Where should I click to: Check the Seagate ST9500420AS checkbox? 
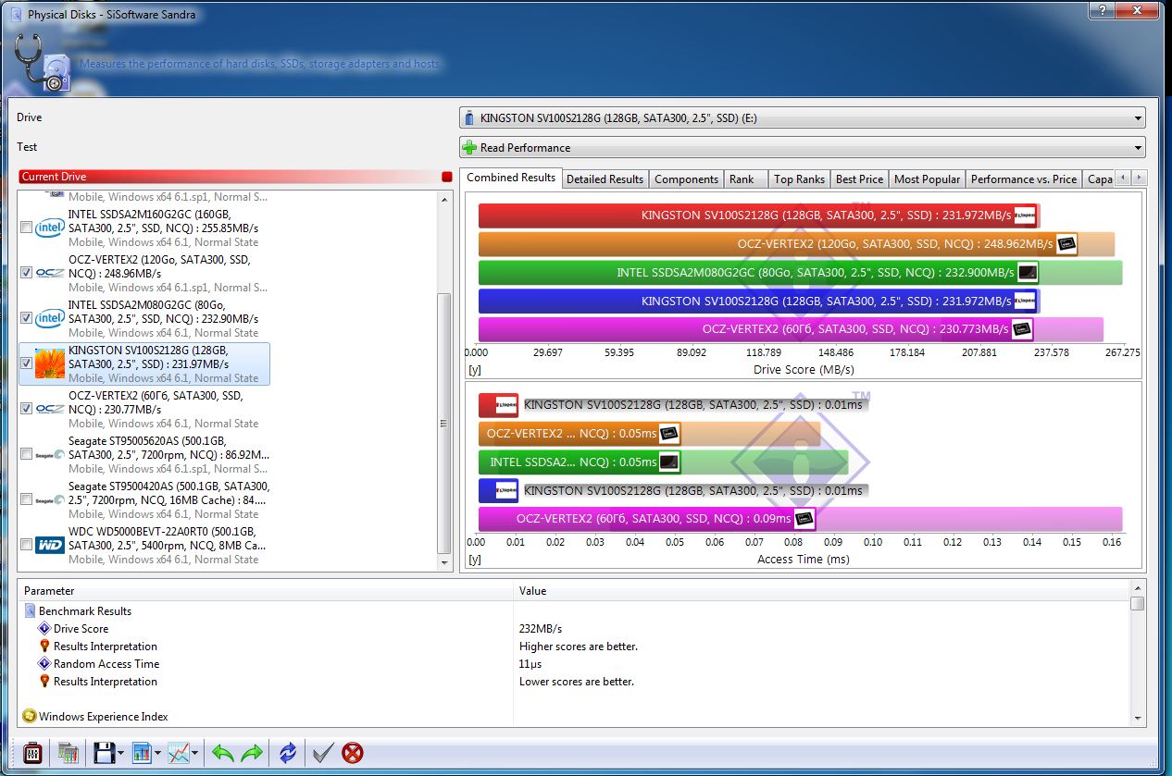point(26,499)
